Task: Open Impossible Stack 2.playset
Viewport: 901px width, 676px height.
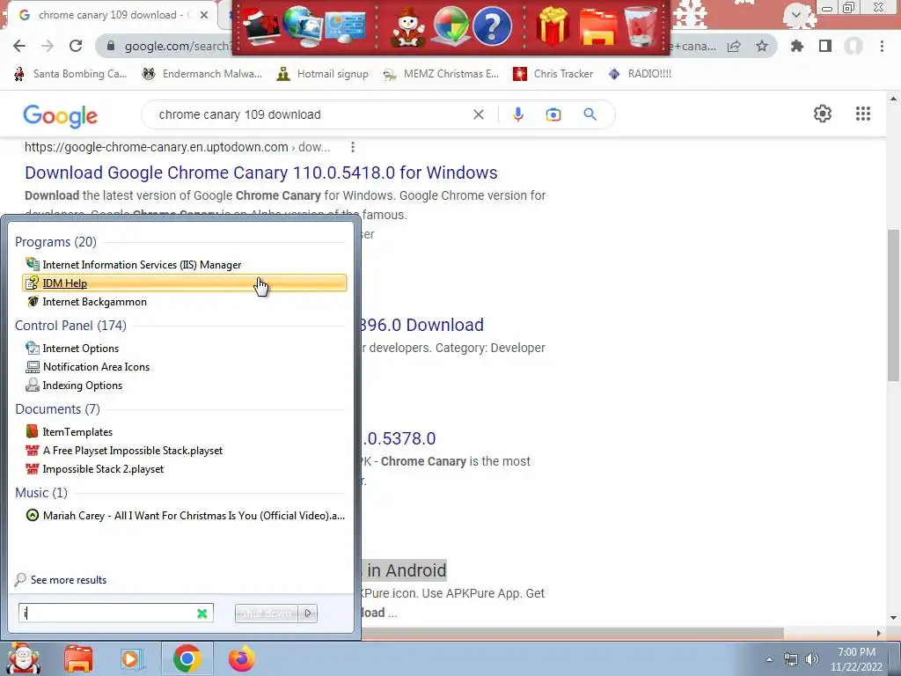Action: pos(184,469)
